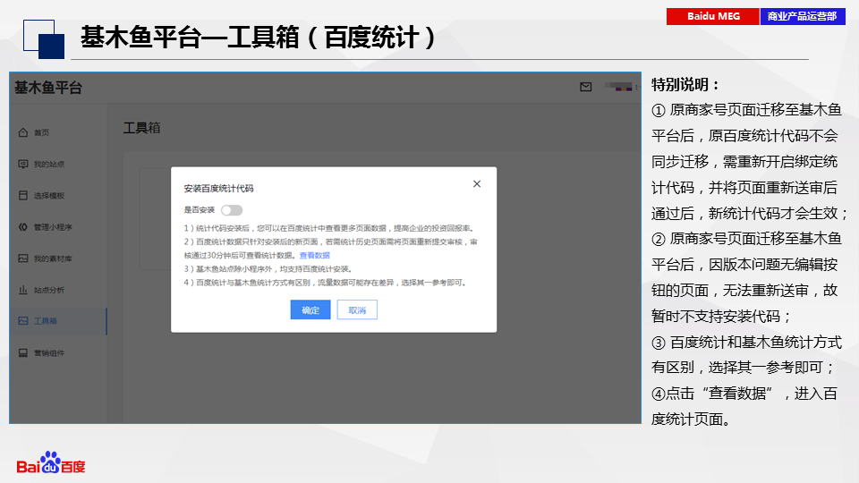Click the 我的站点 icon in sidebar
859x483 pixels.
tap(23, 164)
